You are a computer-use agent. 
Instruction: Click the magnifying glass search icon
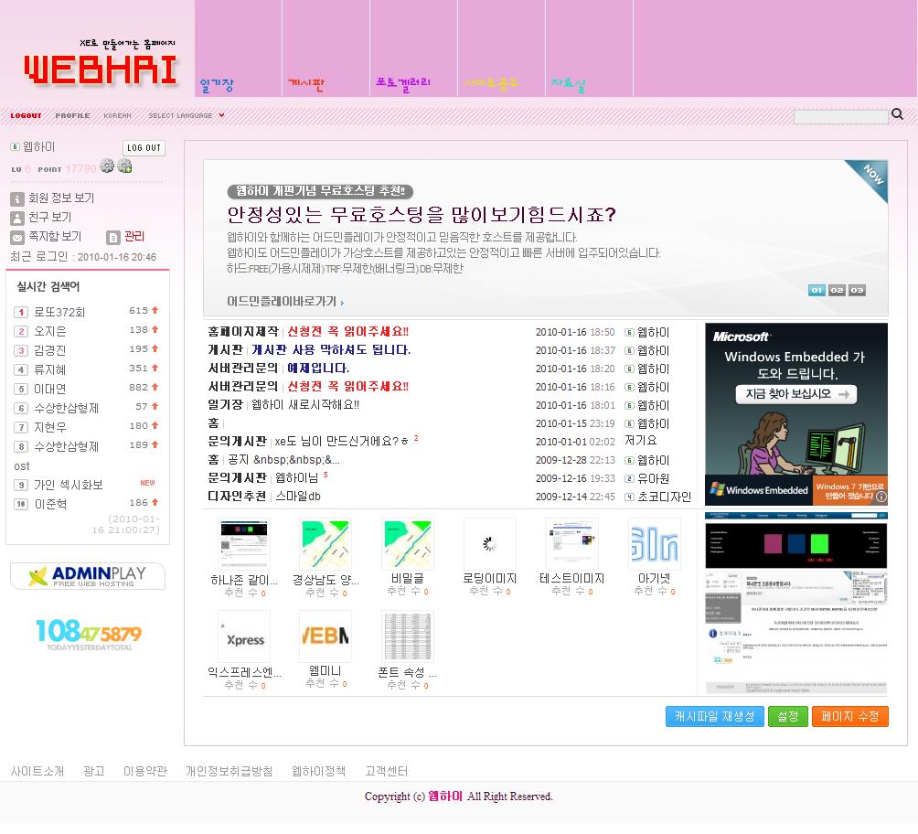click(897, 115)
